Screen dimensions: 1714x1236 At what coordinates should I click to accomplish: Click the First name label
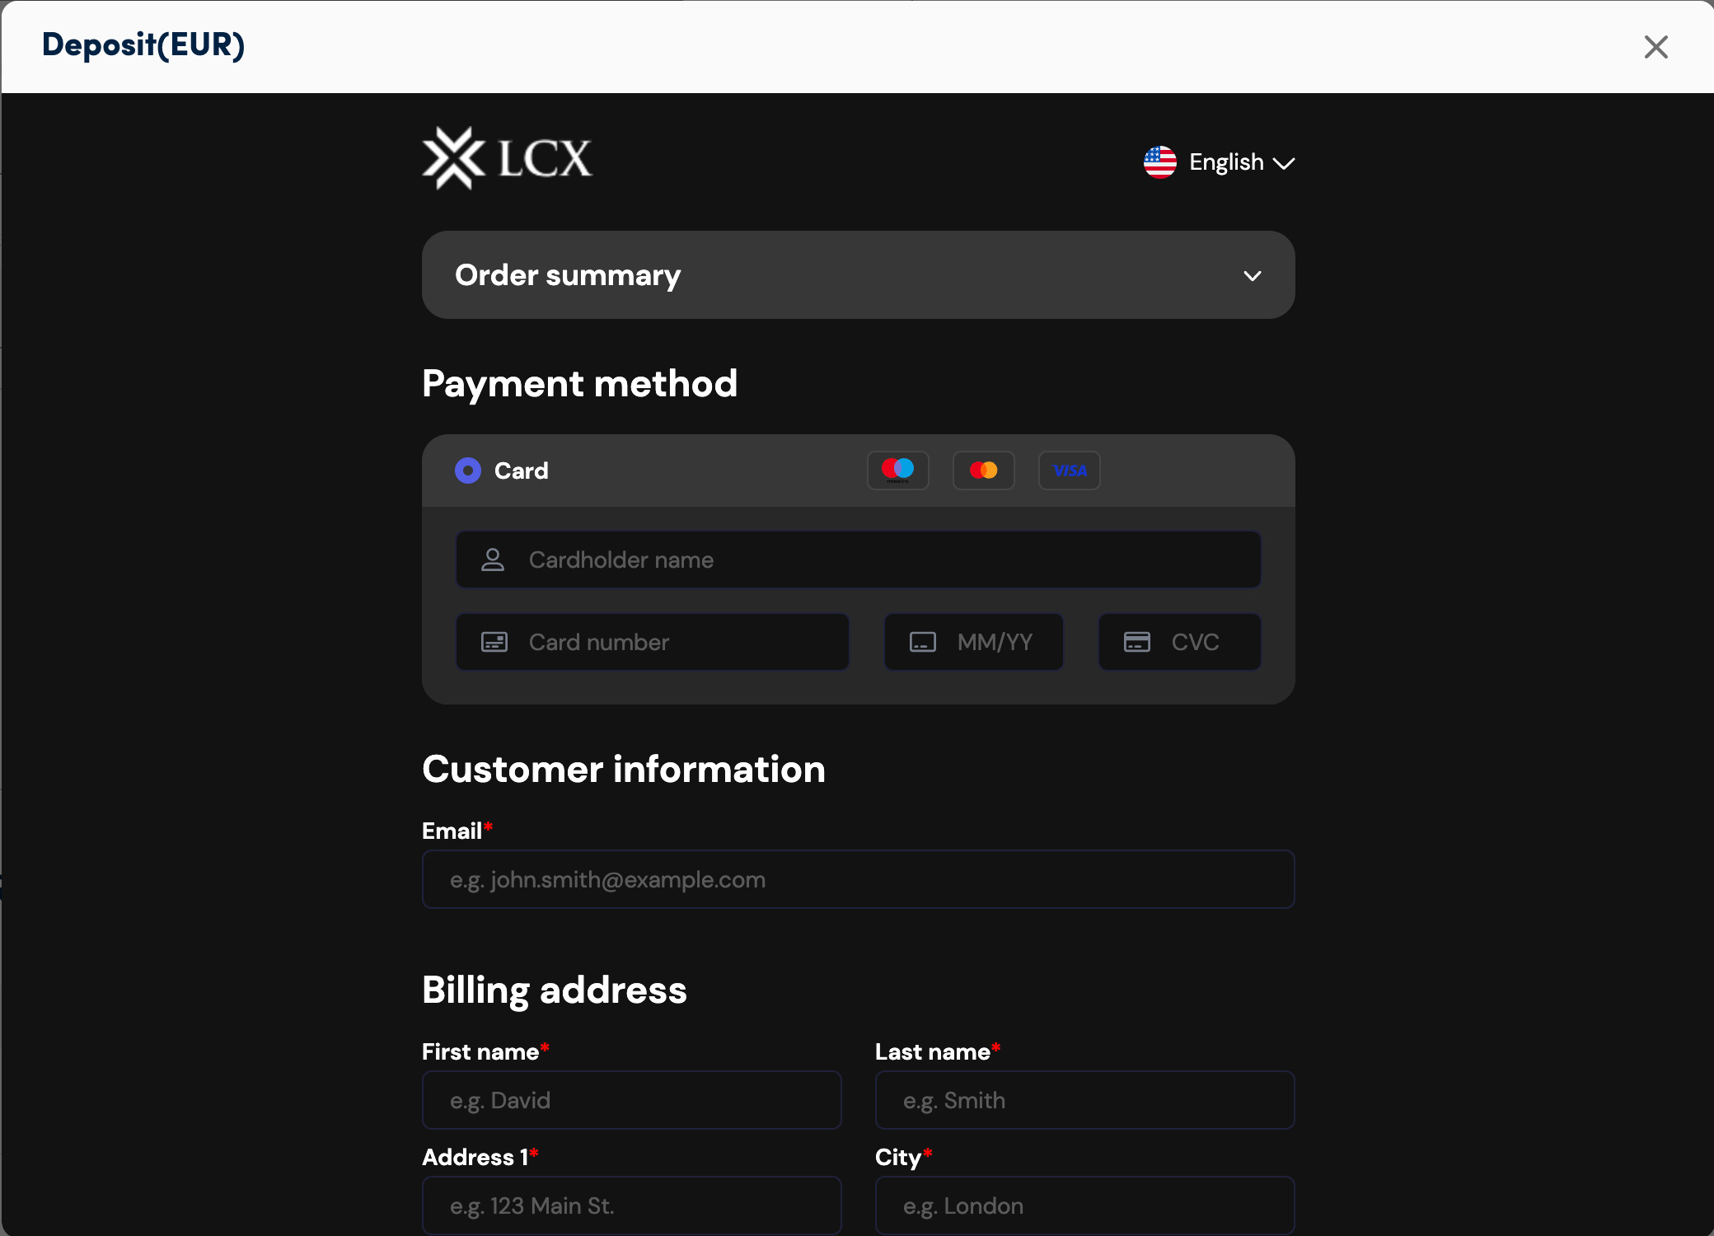coord(485,1051)
